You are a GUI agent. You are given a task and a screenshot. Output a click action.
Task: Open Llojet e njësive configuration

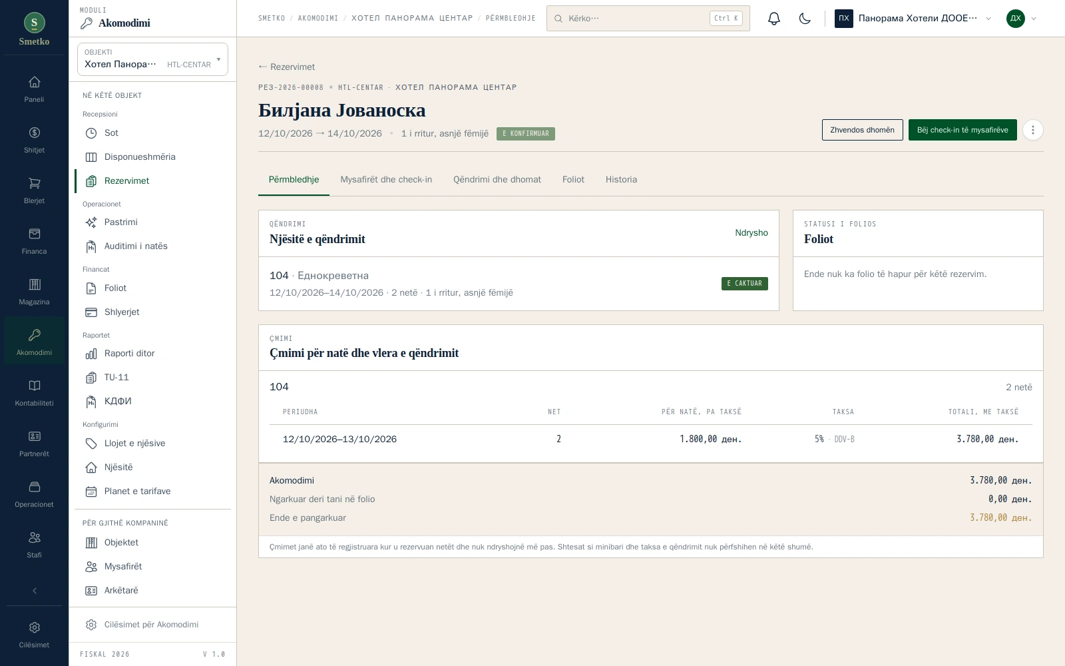[152, 444]
